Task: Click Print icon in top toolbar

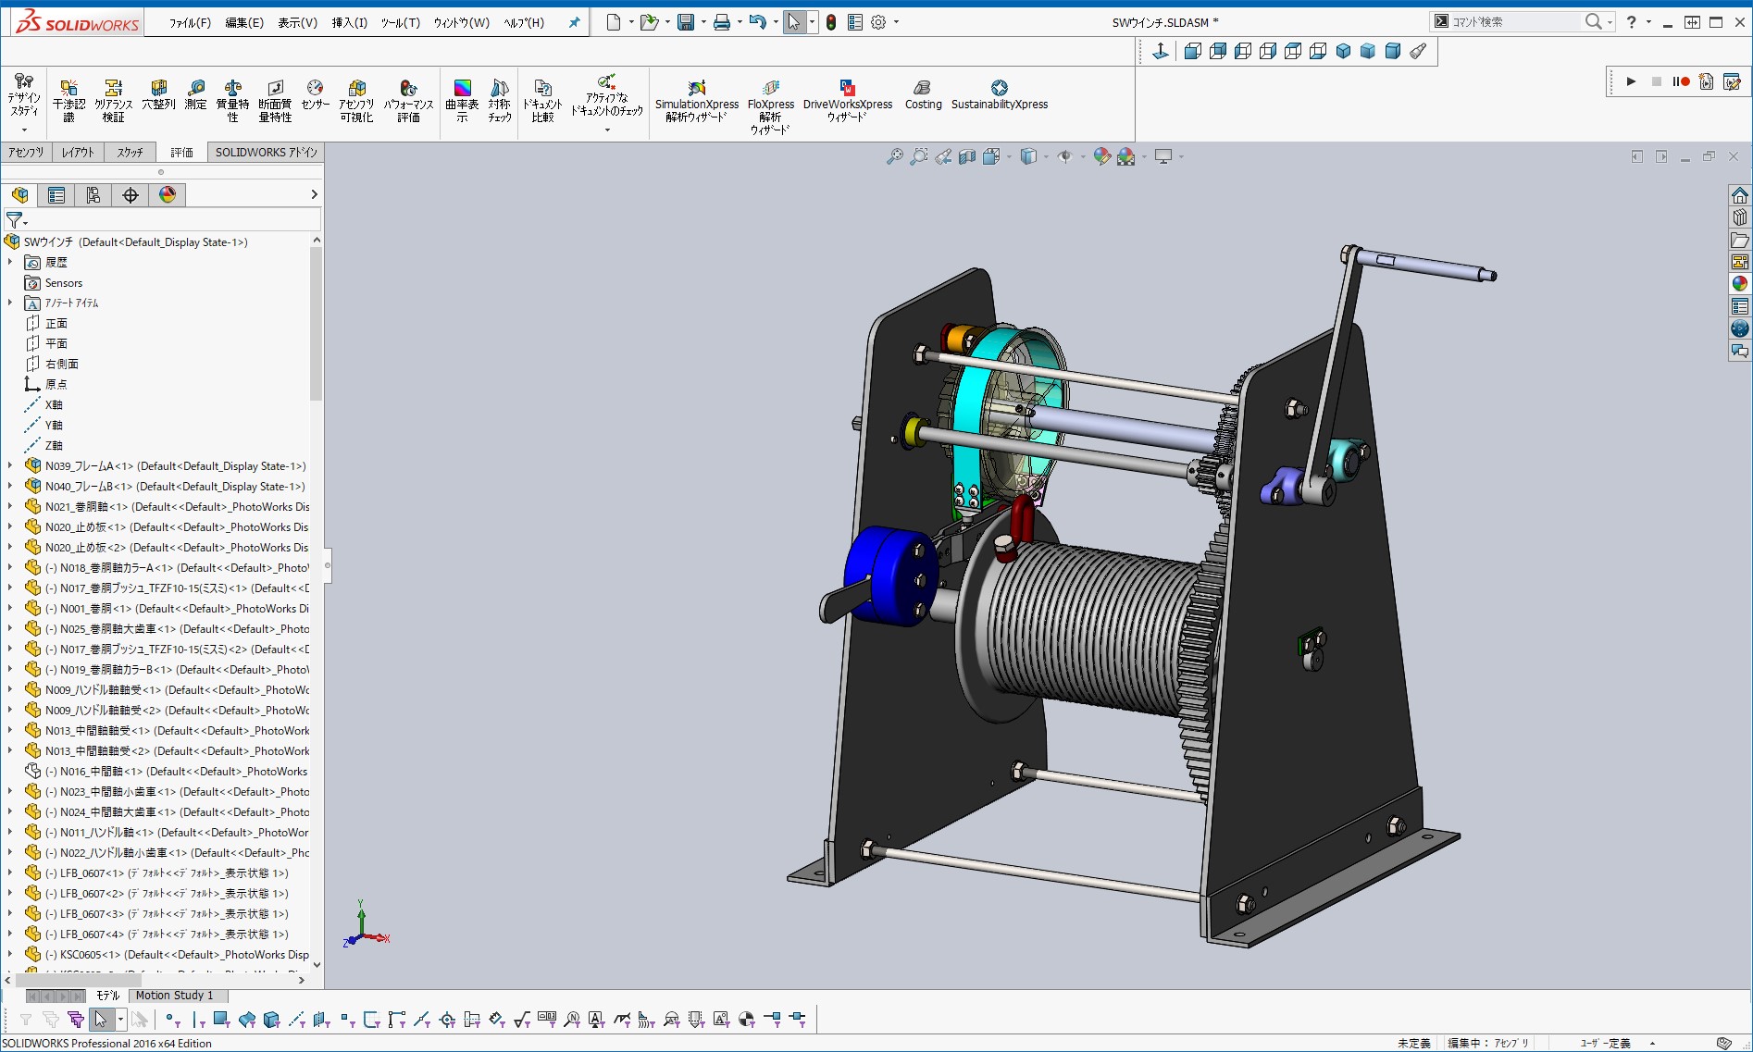Action: (722, 22)
